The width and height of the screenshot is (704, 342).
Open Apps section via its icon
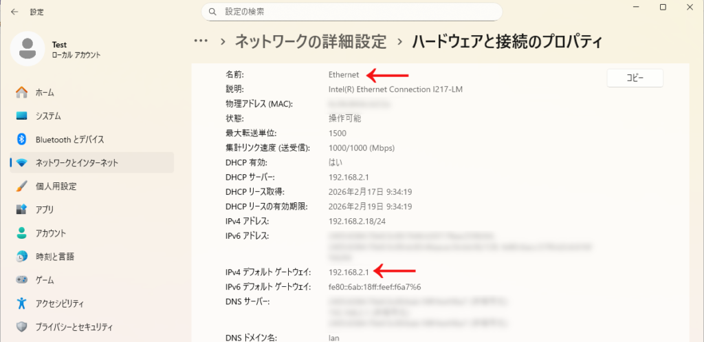pyautogui.click(x=21, y=209)
